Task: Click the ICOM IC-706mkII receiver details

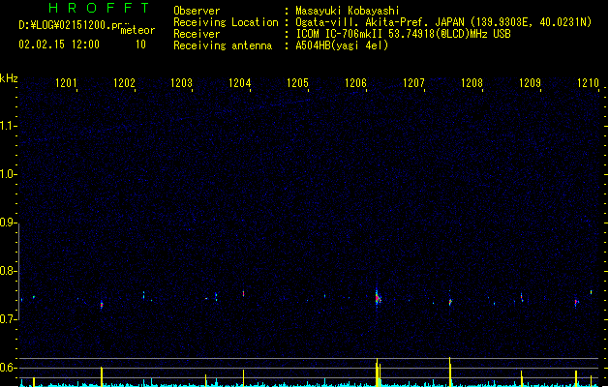Action: tap(403, 34)
